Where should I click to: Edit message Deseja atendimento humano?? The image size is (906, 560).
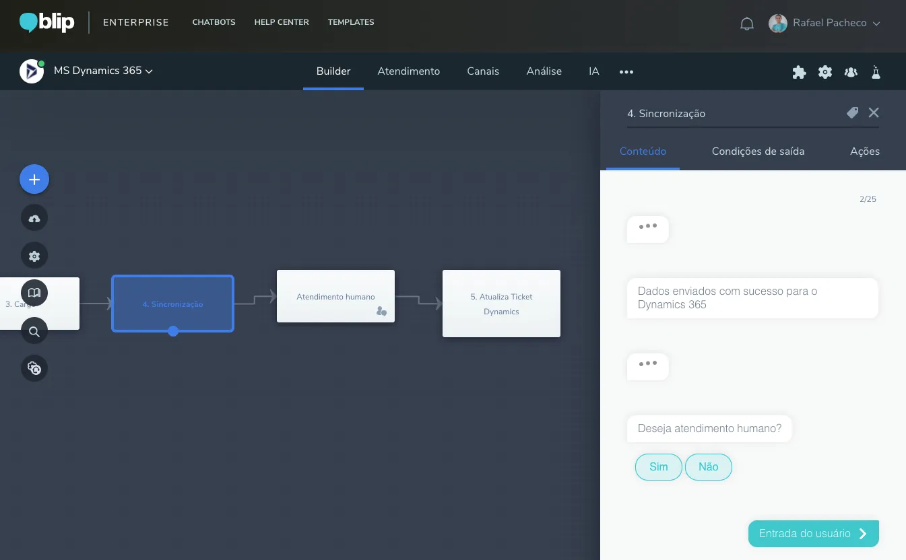[x=709, y=429]
